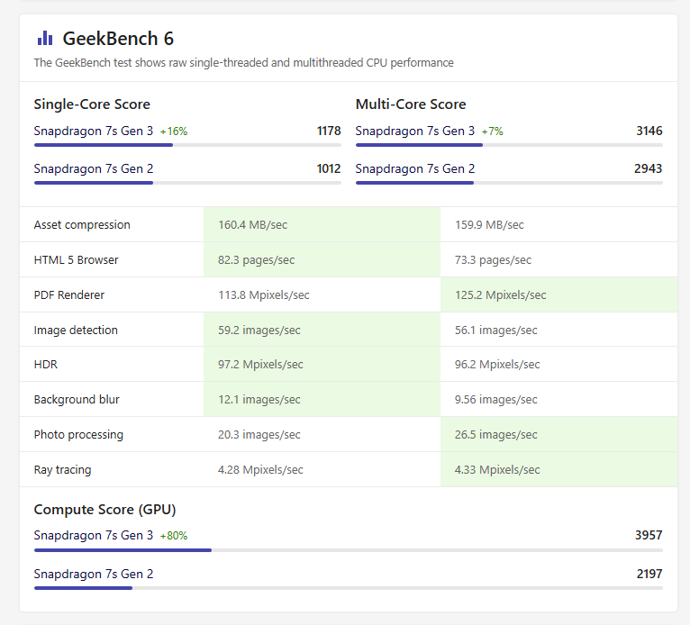The image size is (690, 625).
Task: Select the GeekBench 6 heading text
Action: pos(118,39)
